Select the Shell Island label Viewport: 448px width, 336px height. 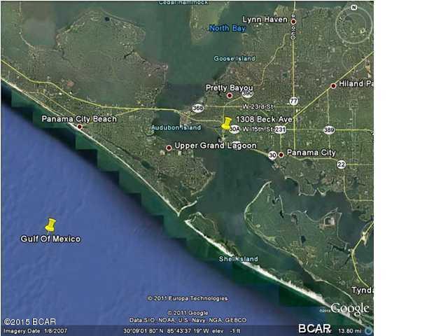tap(238, 259)
